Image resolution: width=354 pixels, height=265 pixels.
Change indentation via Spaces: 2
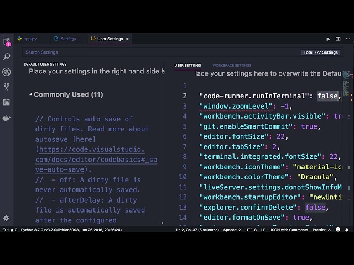coord(232,230)
